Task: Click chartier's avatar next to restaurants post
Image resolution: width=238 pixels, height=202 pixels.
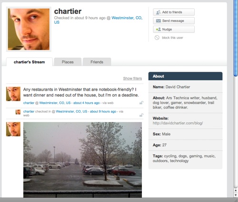Action: click(13, 94)
